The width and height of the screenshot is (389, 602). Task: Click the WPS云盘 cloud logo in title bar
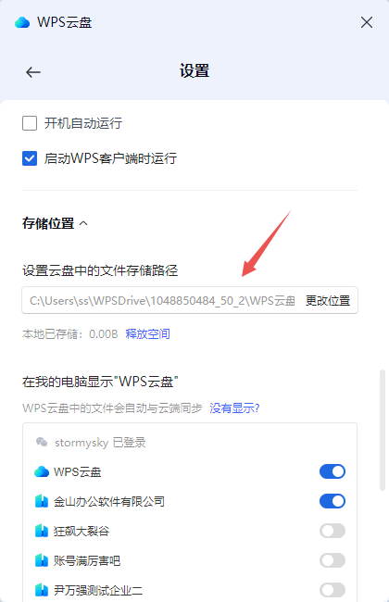tap(22, 22)
